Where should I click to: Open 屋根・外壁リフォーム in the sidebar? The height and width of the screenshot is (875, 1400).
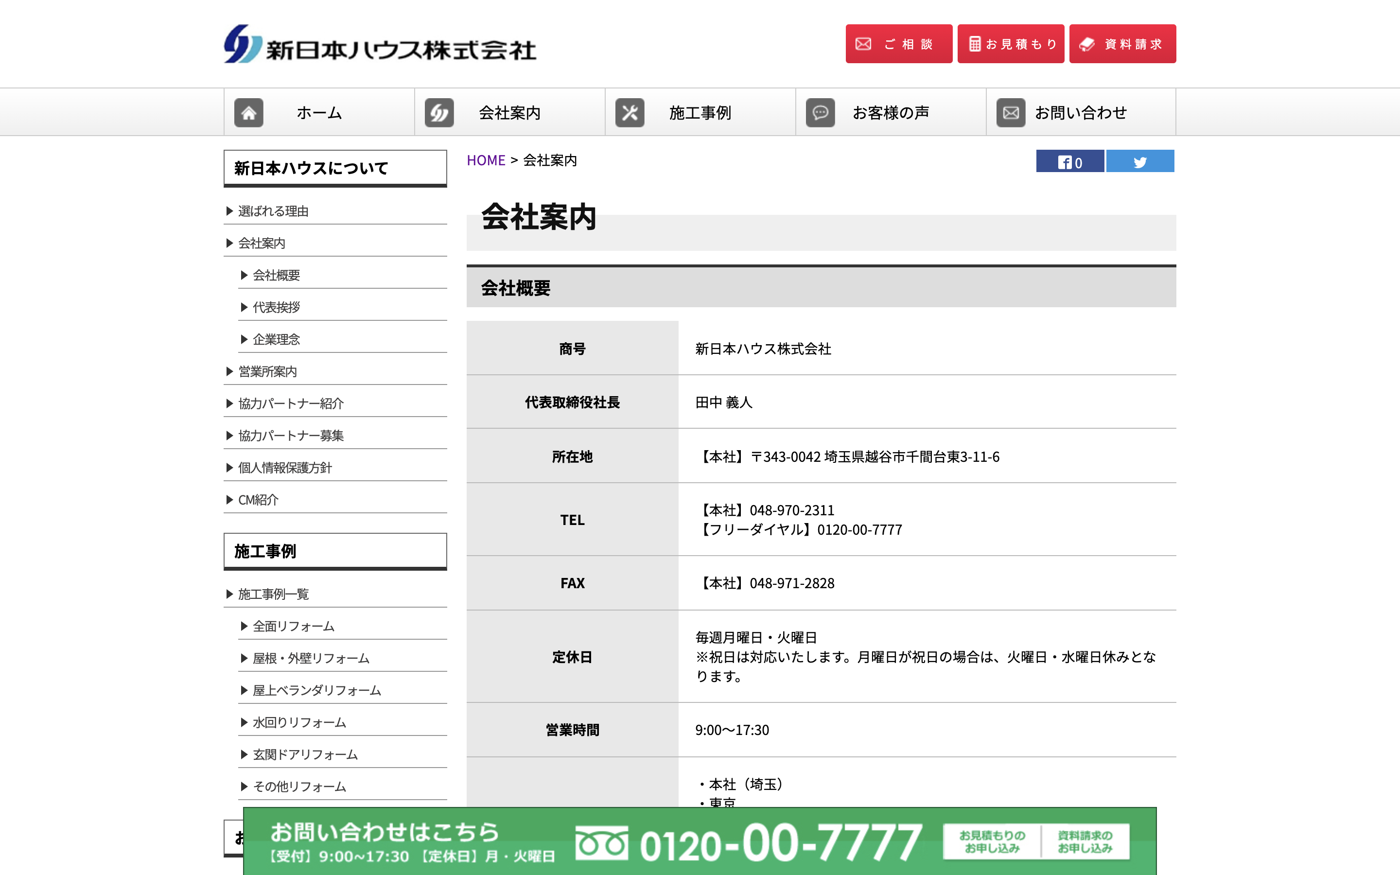click(x=311, y=659)
